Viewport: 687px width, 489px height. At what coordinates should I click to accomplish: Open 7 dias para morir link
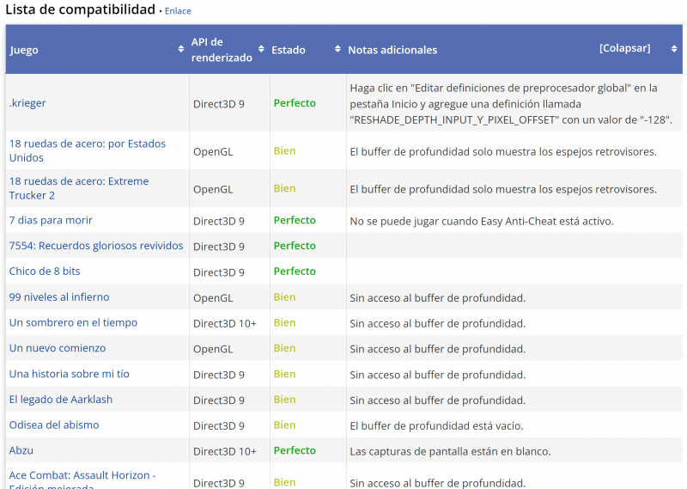[51, 221]
